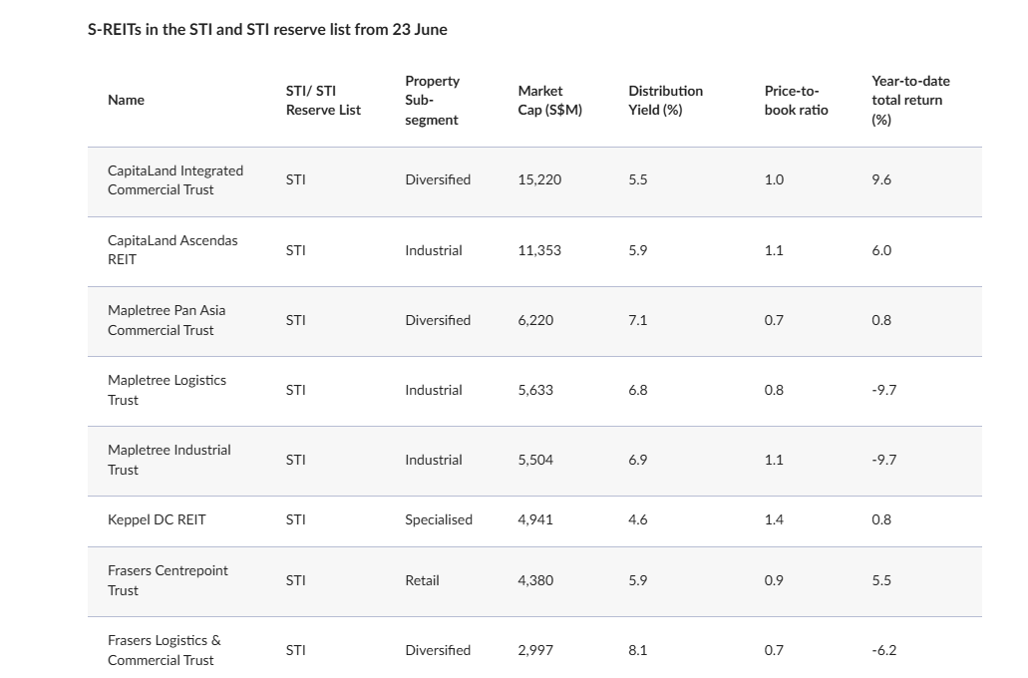Select the Mapletree Logistics Trust name

167,390
